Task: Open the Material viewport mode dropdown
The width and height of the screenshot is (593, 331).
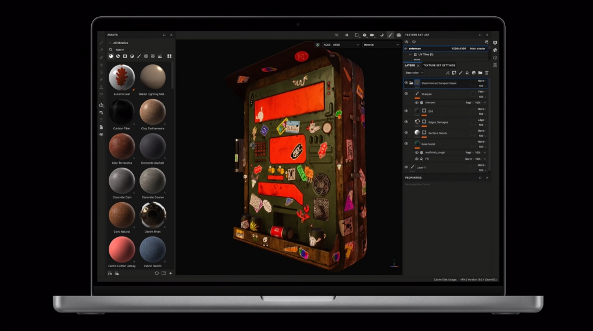Action: [381, 45]
